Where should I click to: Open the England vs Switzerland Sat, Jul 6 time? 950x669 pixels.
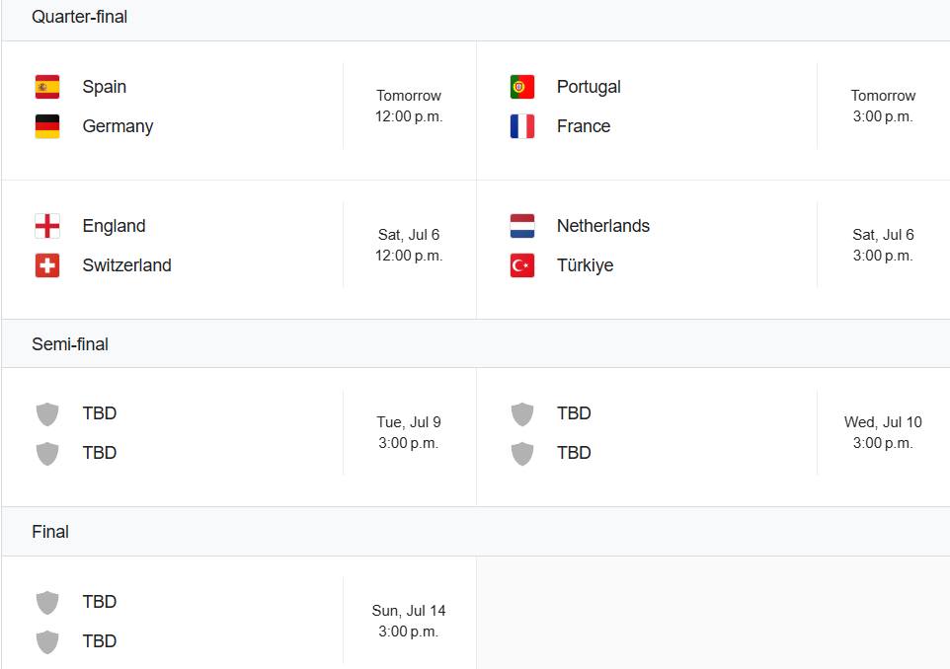(409, 245)
